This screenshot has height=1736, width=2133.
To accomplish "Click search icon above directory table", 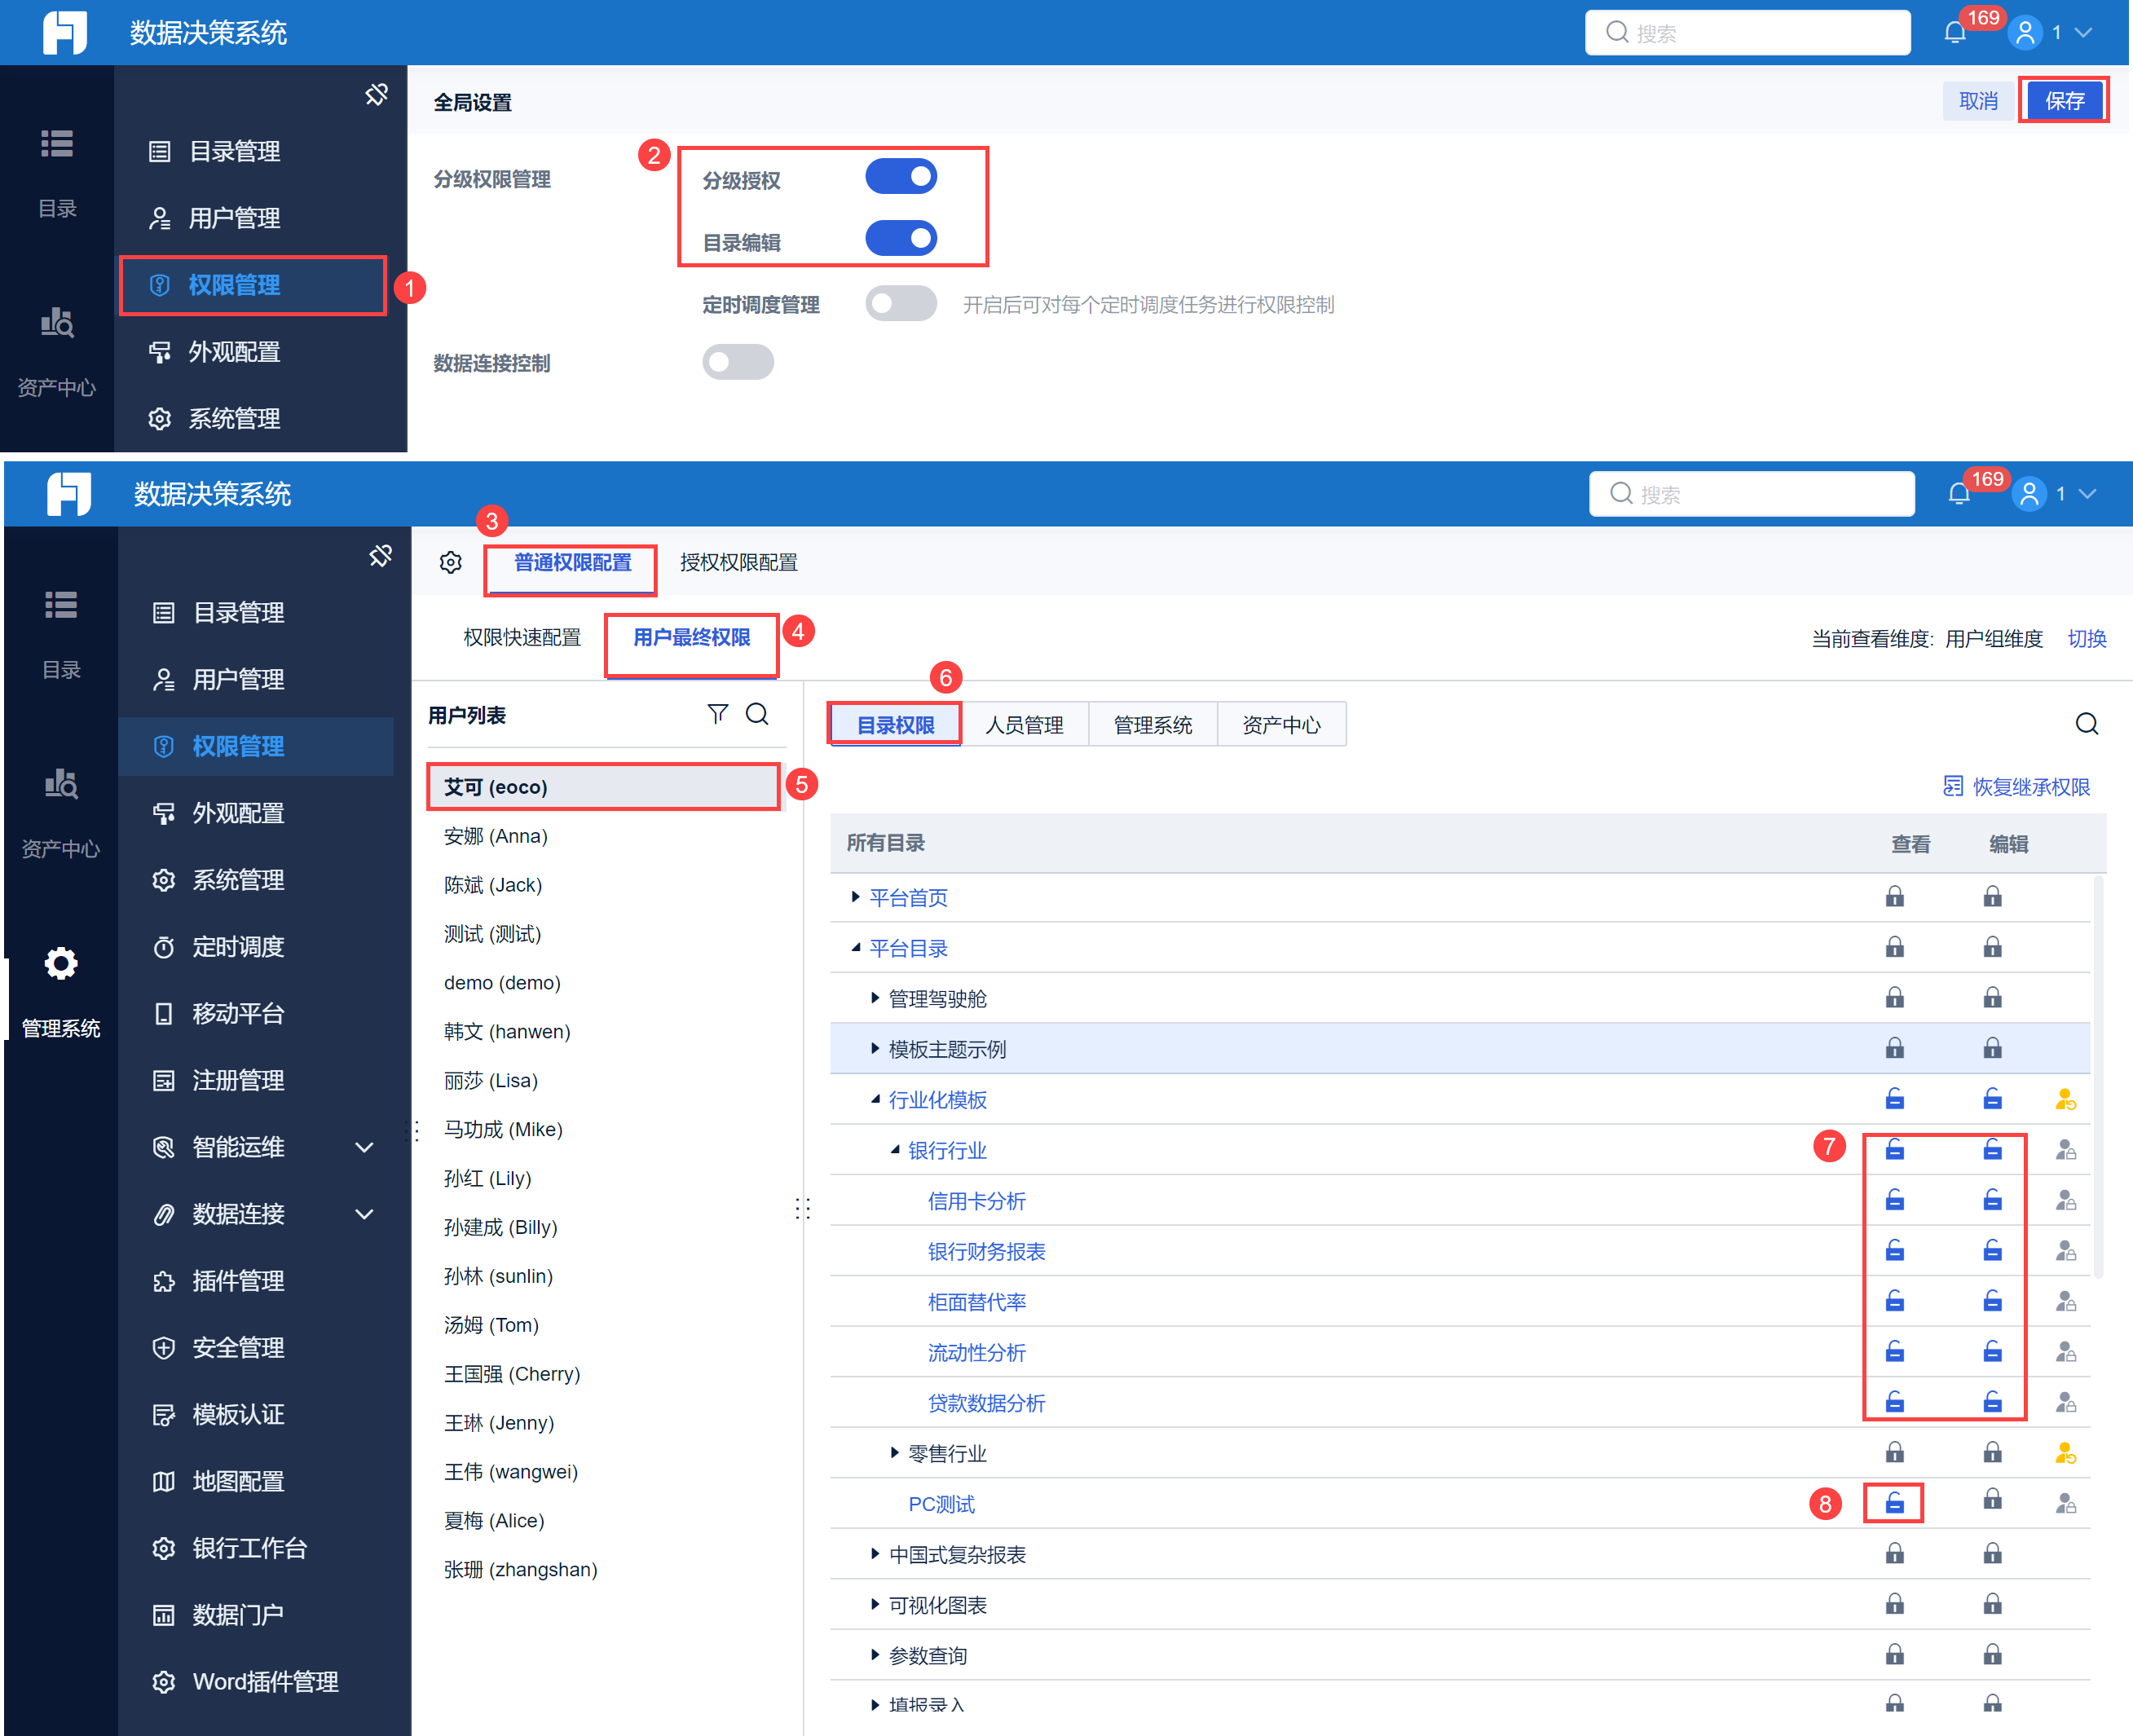I will [x=2086, y=724].
